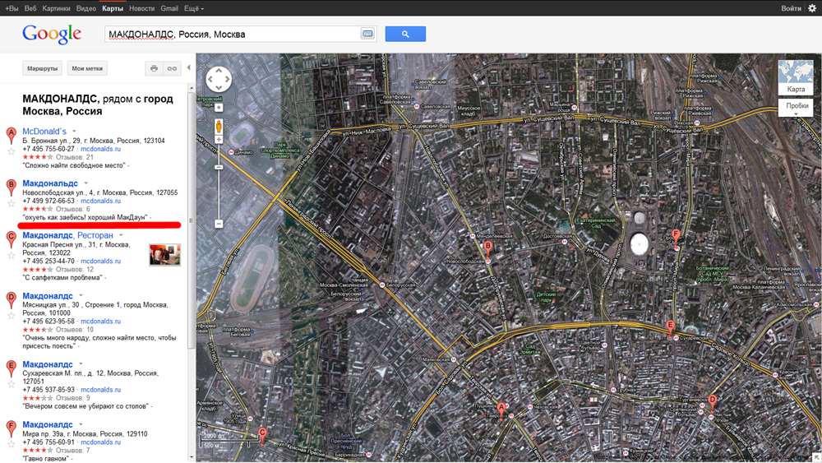Open the photo thumbnail of result C

(x=164, y=255)
